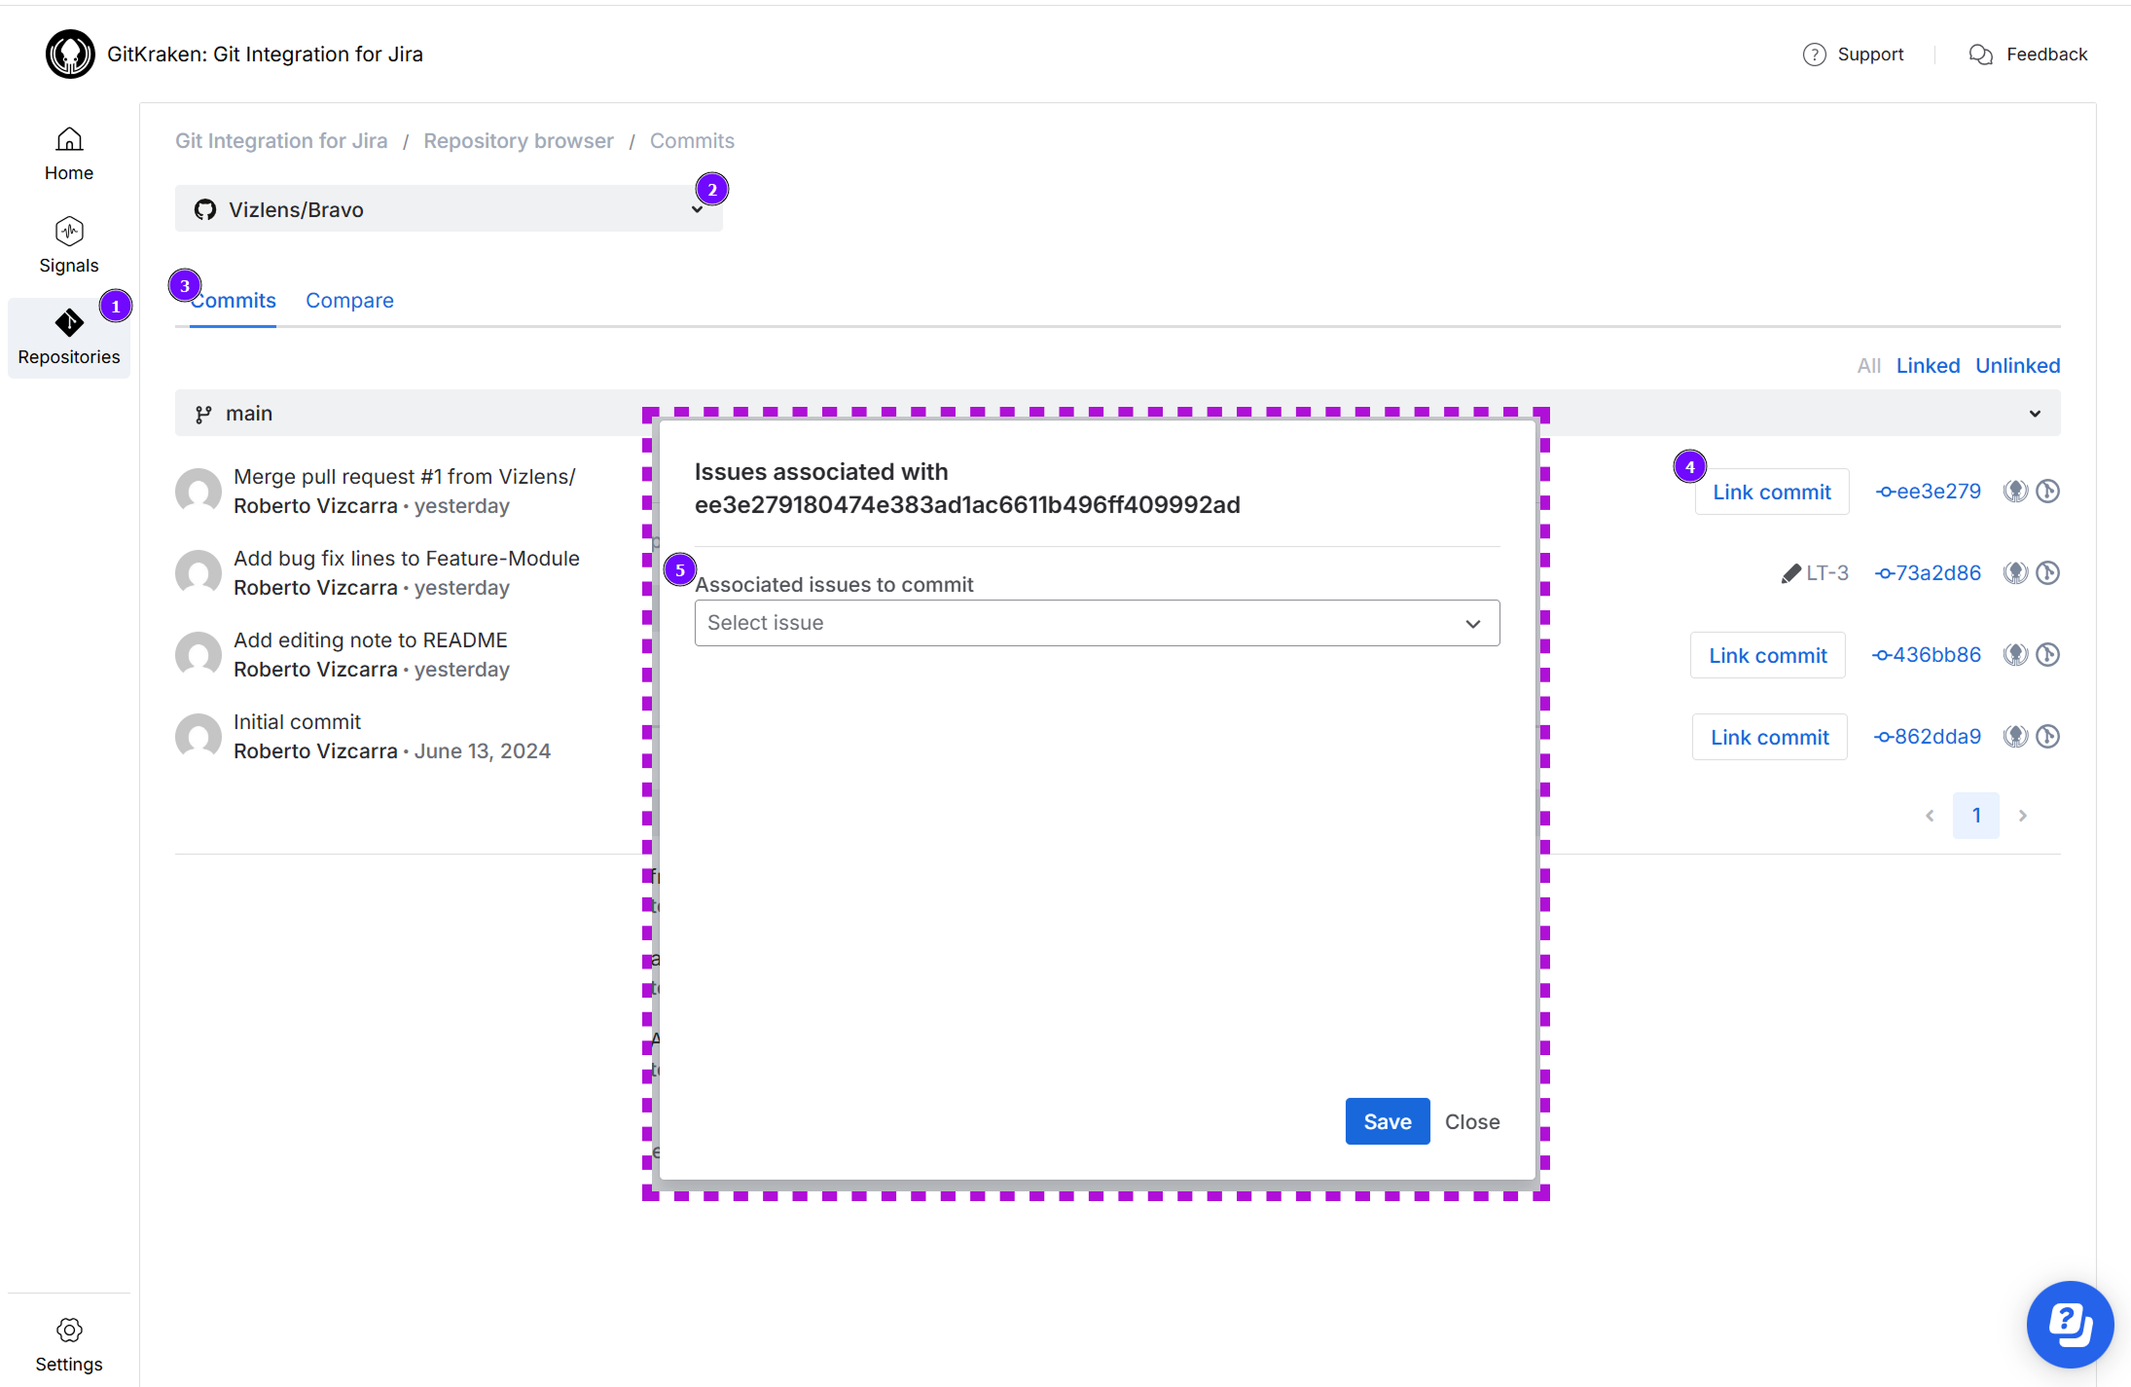Open Signals in the sidebar
The height and width of the screenshot is (1387, 2131).
click(x=68, y=244)
